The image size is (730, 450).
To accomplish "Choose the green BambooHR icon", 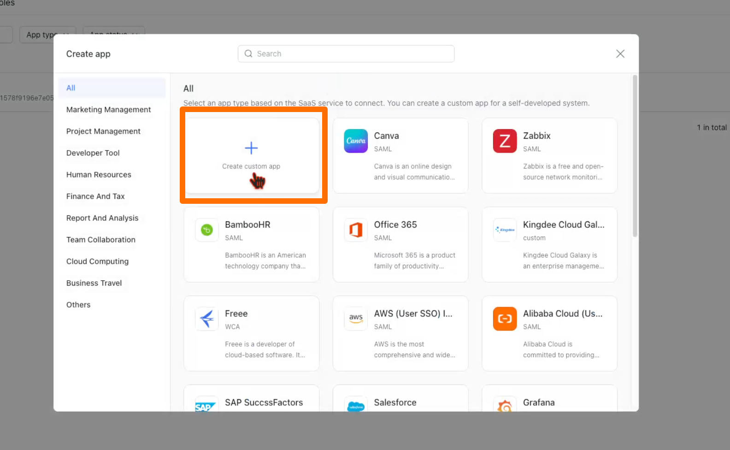I will (x=207, y=230).
